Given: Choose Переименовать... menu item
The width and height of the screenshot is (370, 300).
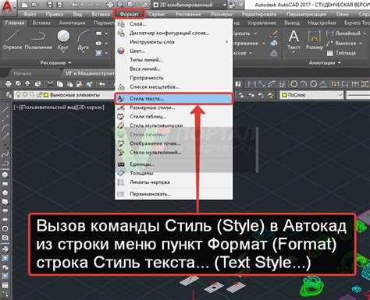Looking at the screenshot, I should pyautogui.click(x=173, y=194).
